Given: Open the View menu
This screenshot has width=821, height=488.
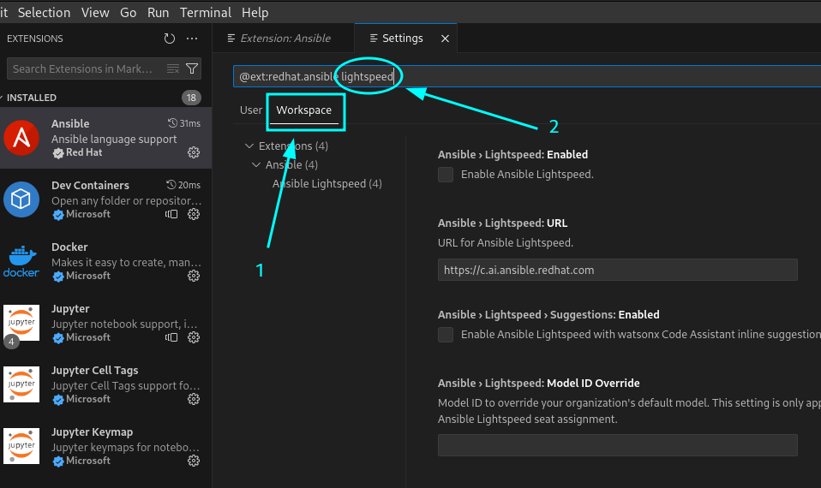Looking at the screenshot, I should point(95,13).
